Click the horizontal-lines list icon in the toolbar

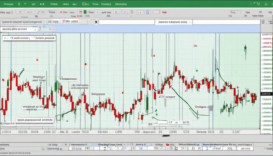click(98, 12)
